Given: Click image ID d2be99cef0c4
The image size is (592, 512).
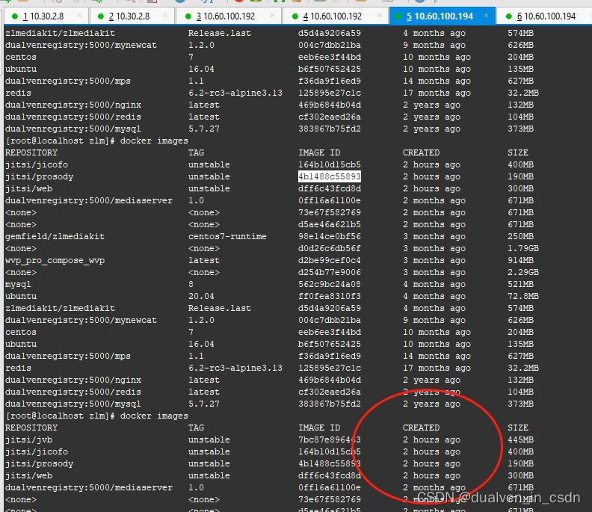Looking at the screenshot, I should coord(329,261).
